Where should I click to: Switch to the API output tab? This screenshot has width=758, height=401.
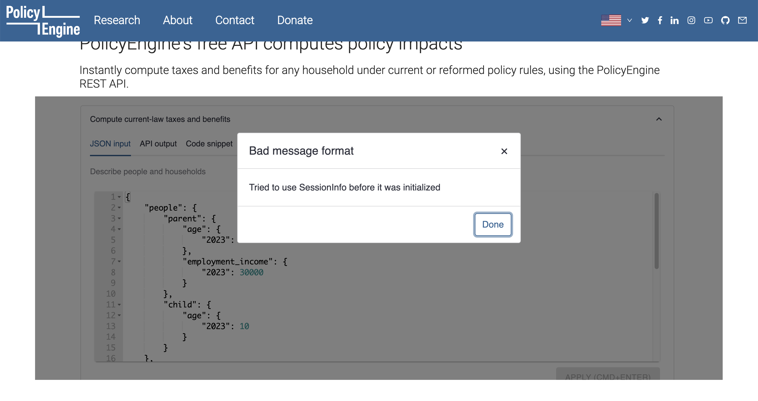point(158,144)
